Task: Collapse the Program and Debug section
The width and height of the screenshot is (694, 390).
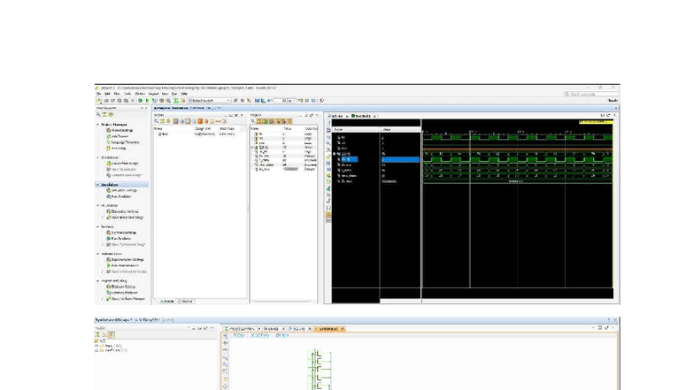Action: coord(97,281)
